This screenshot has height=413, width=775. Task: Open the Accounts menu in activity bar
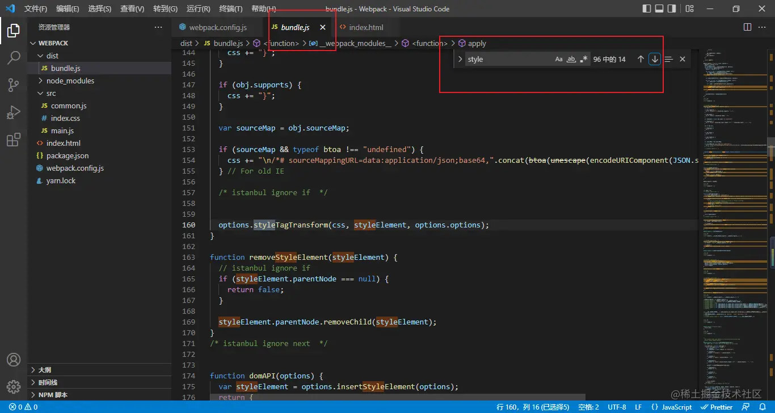tap(14, 360)
